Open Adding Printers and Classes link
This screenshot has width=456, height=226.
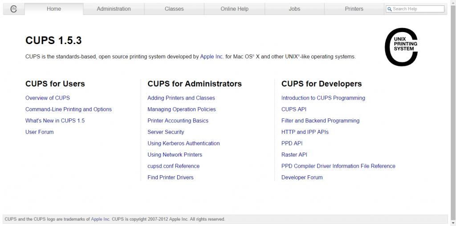tap(181, 98)
